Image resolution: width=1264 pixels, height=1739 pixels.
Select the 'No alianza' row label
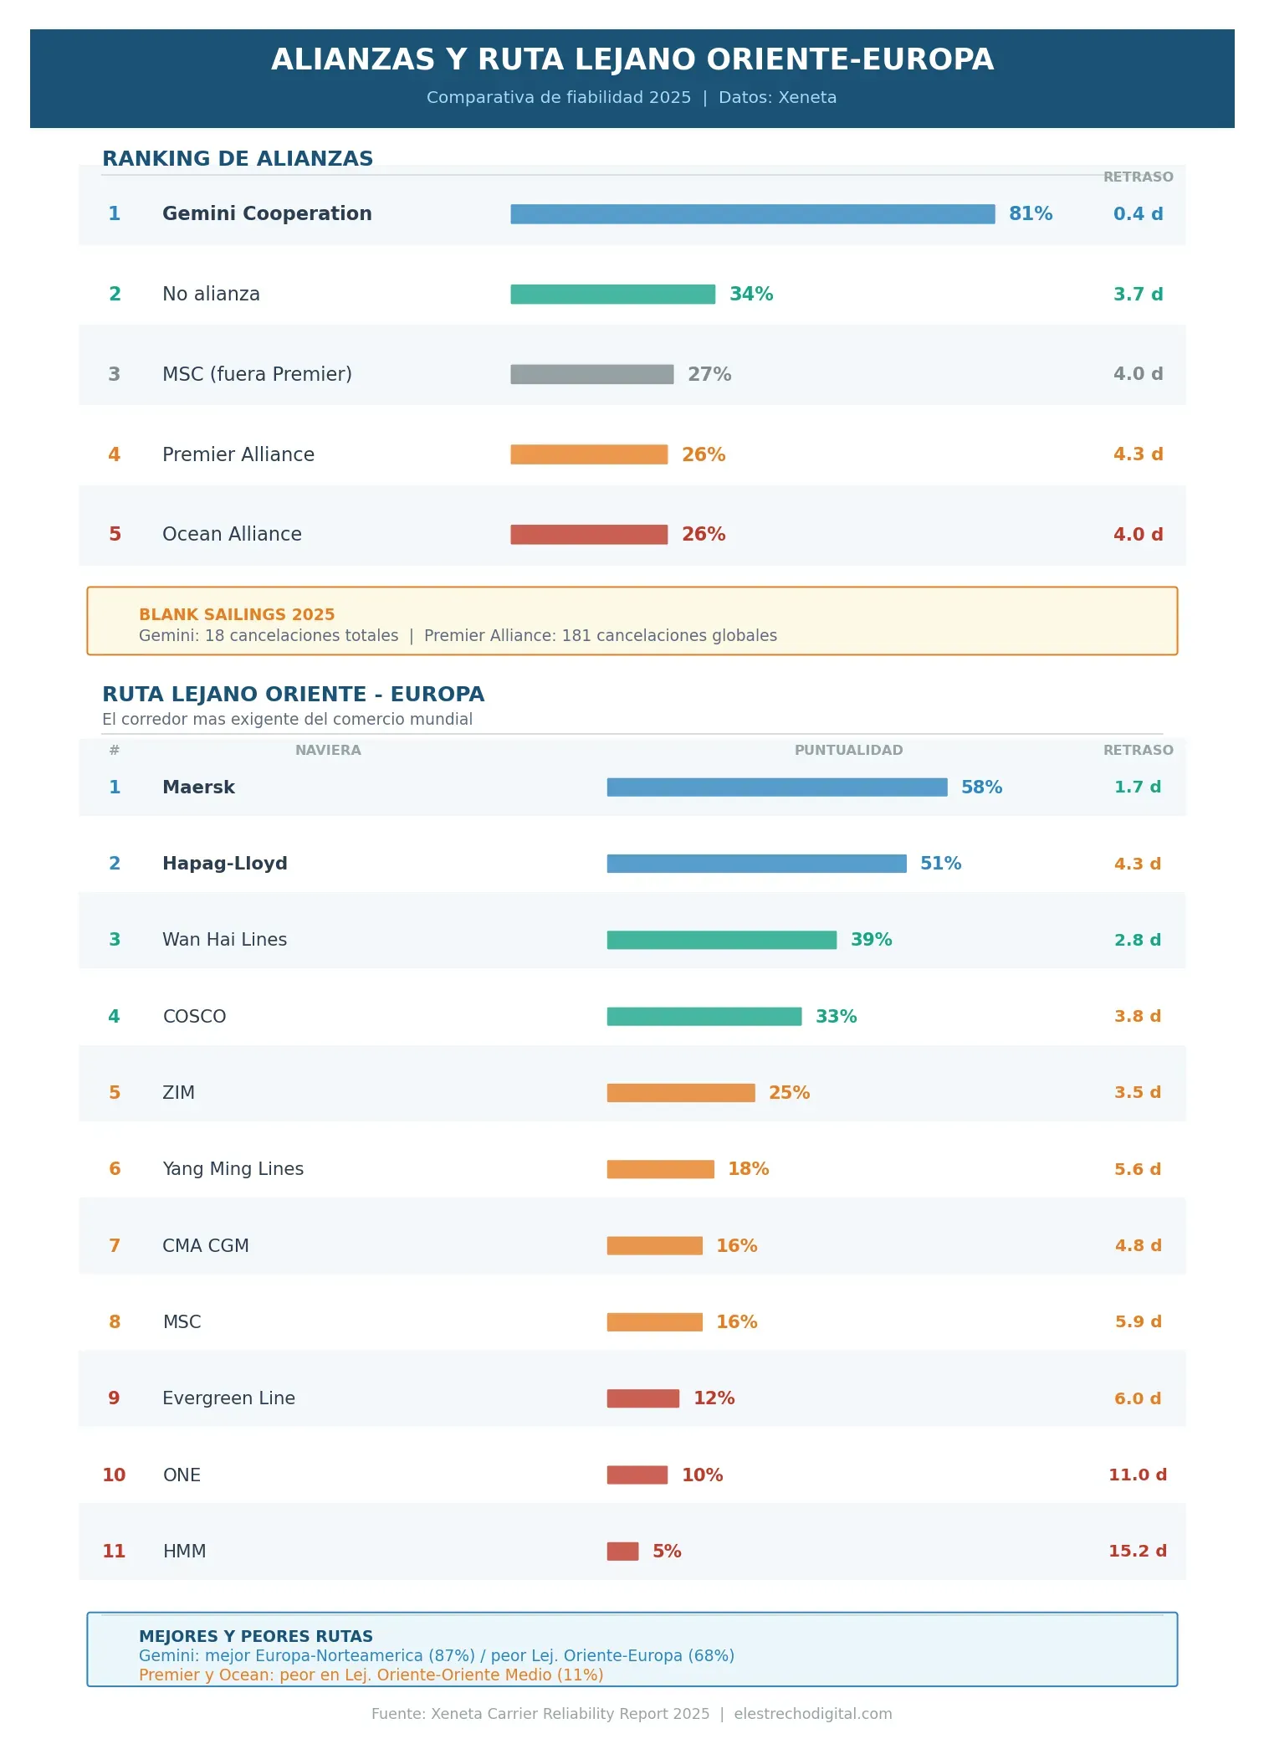point(211,295)
